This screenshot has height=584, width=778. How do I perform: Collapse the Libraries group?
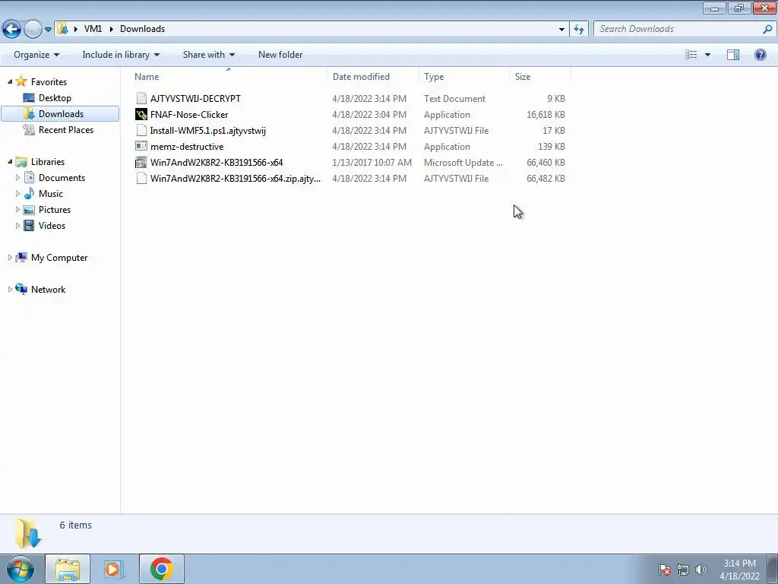point(10,161)
